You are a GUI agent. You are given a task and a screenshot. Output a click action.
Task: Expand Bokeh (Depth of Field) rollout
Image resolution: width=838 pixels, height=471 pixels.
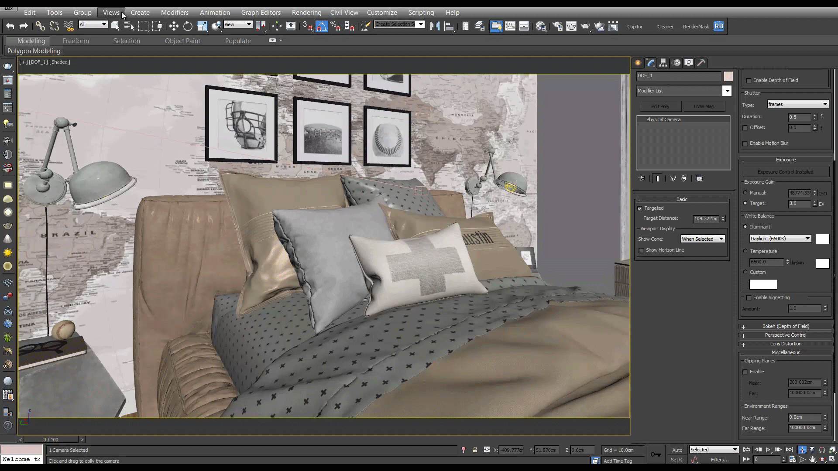click(786, 326)
